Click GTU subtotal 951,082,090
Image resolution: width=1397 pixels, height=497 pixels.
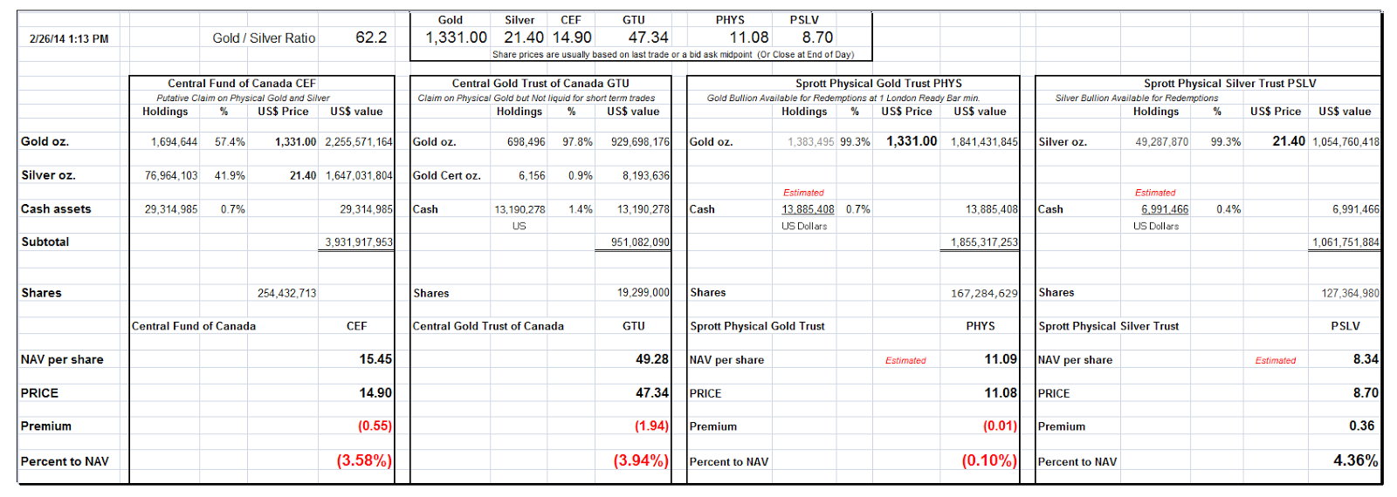click(640, 242)
